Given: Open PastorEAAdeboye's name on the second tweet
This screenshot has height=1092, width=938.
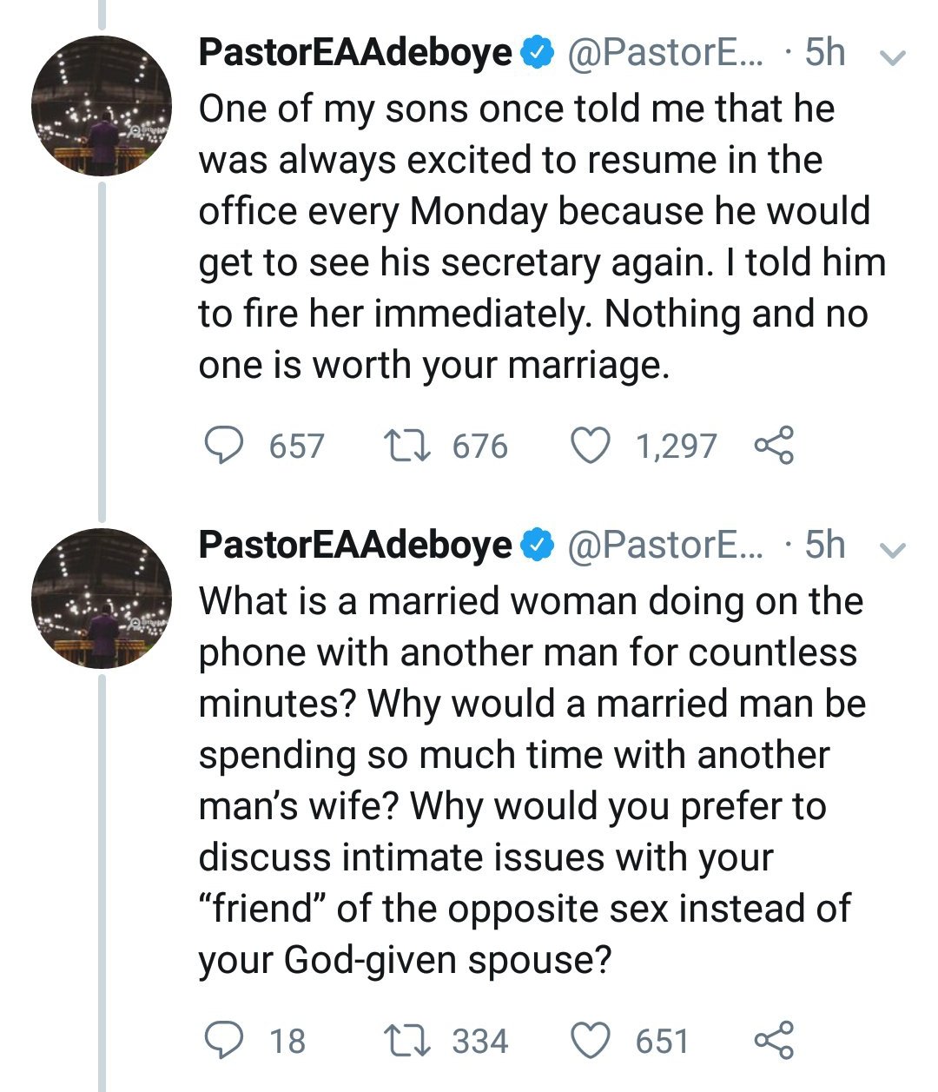Looking at the screenshot, I should 355,545.
